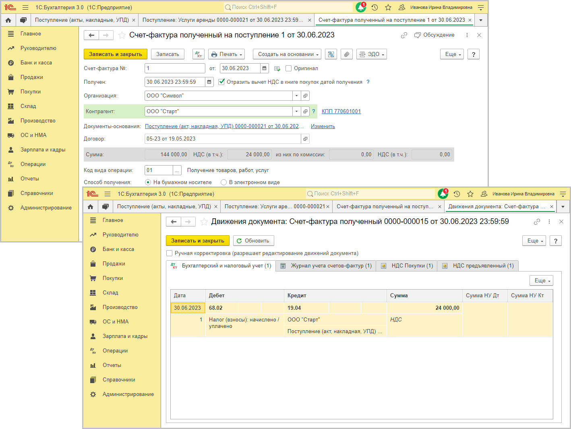This screenshot has height=429, width=571.
Task: Open discussions chat icon in top window tab bar
Action: [x=23, y=20]
